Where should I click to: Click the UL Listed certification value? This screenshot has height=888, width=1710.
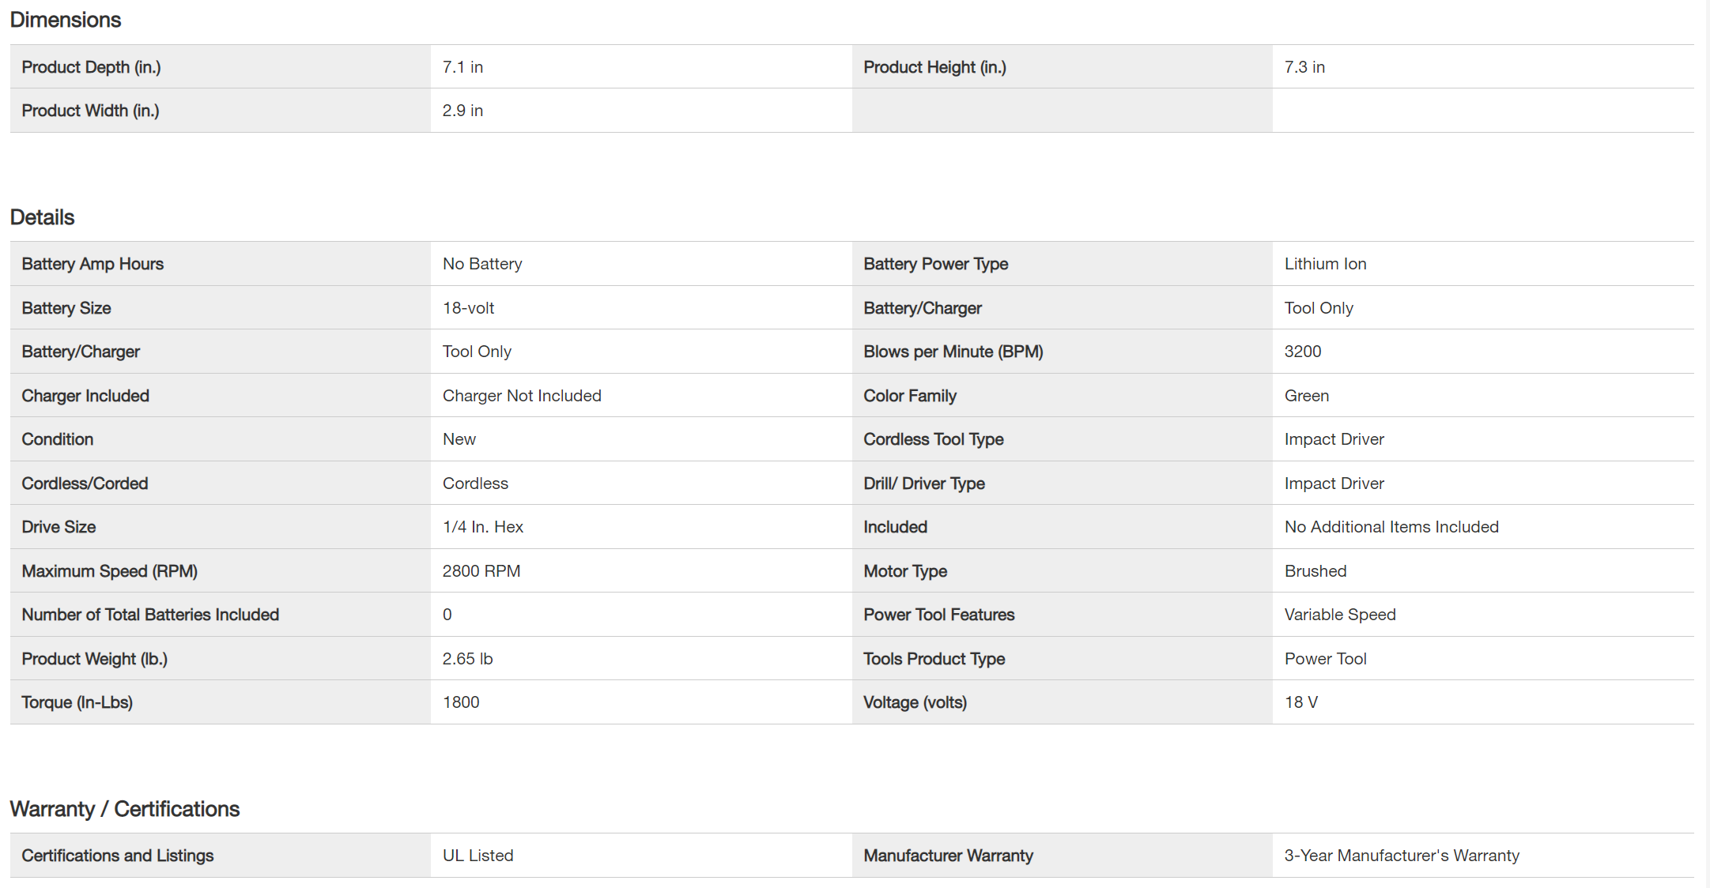[x=478, y=856]
